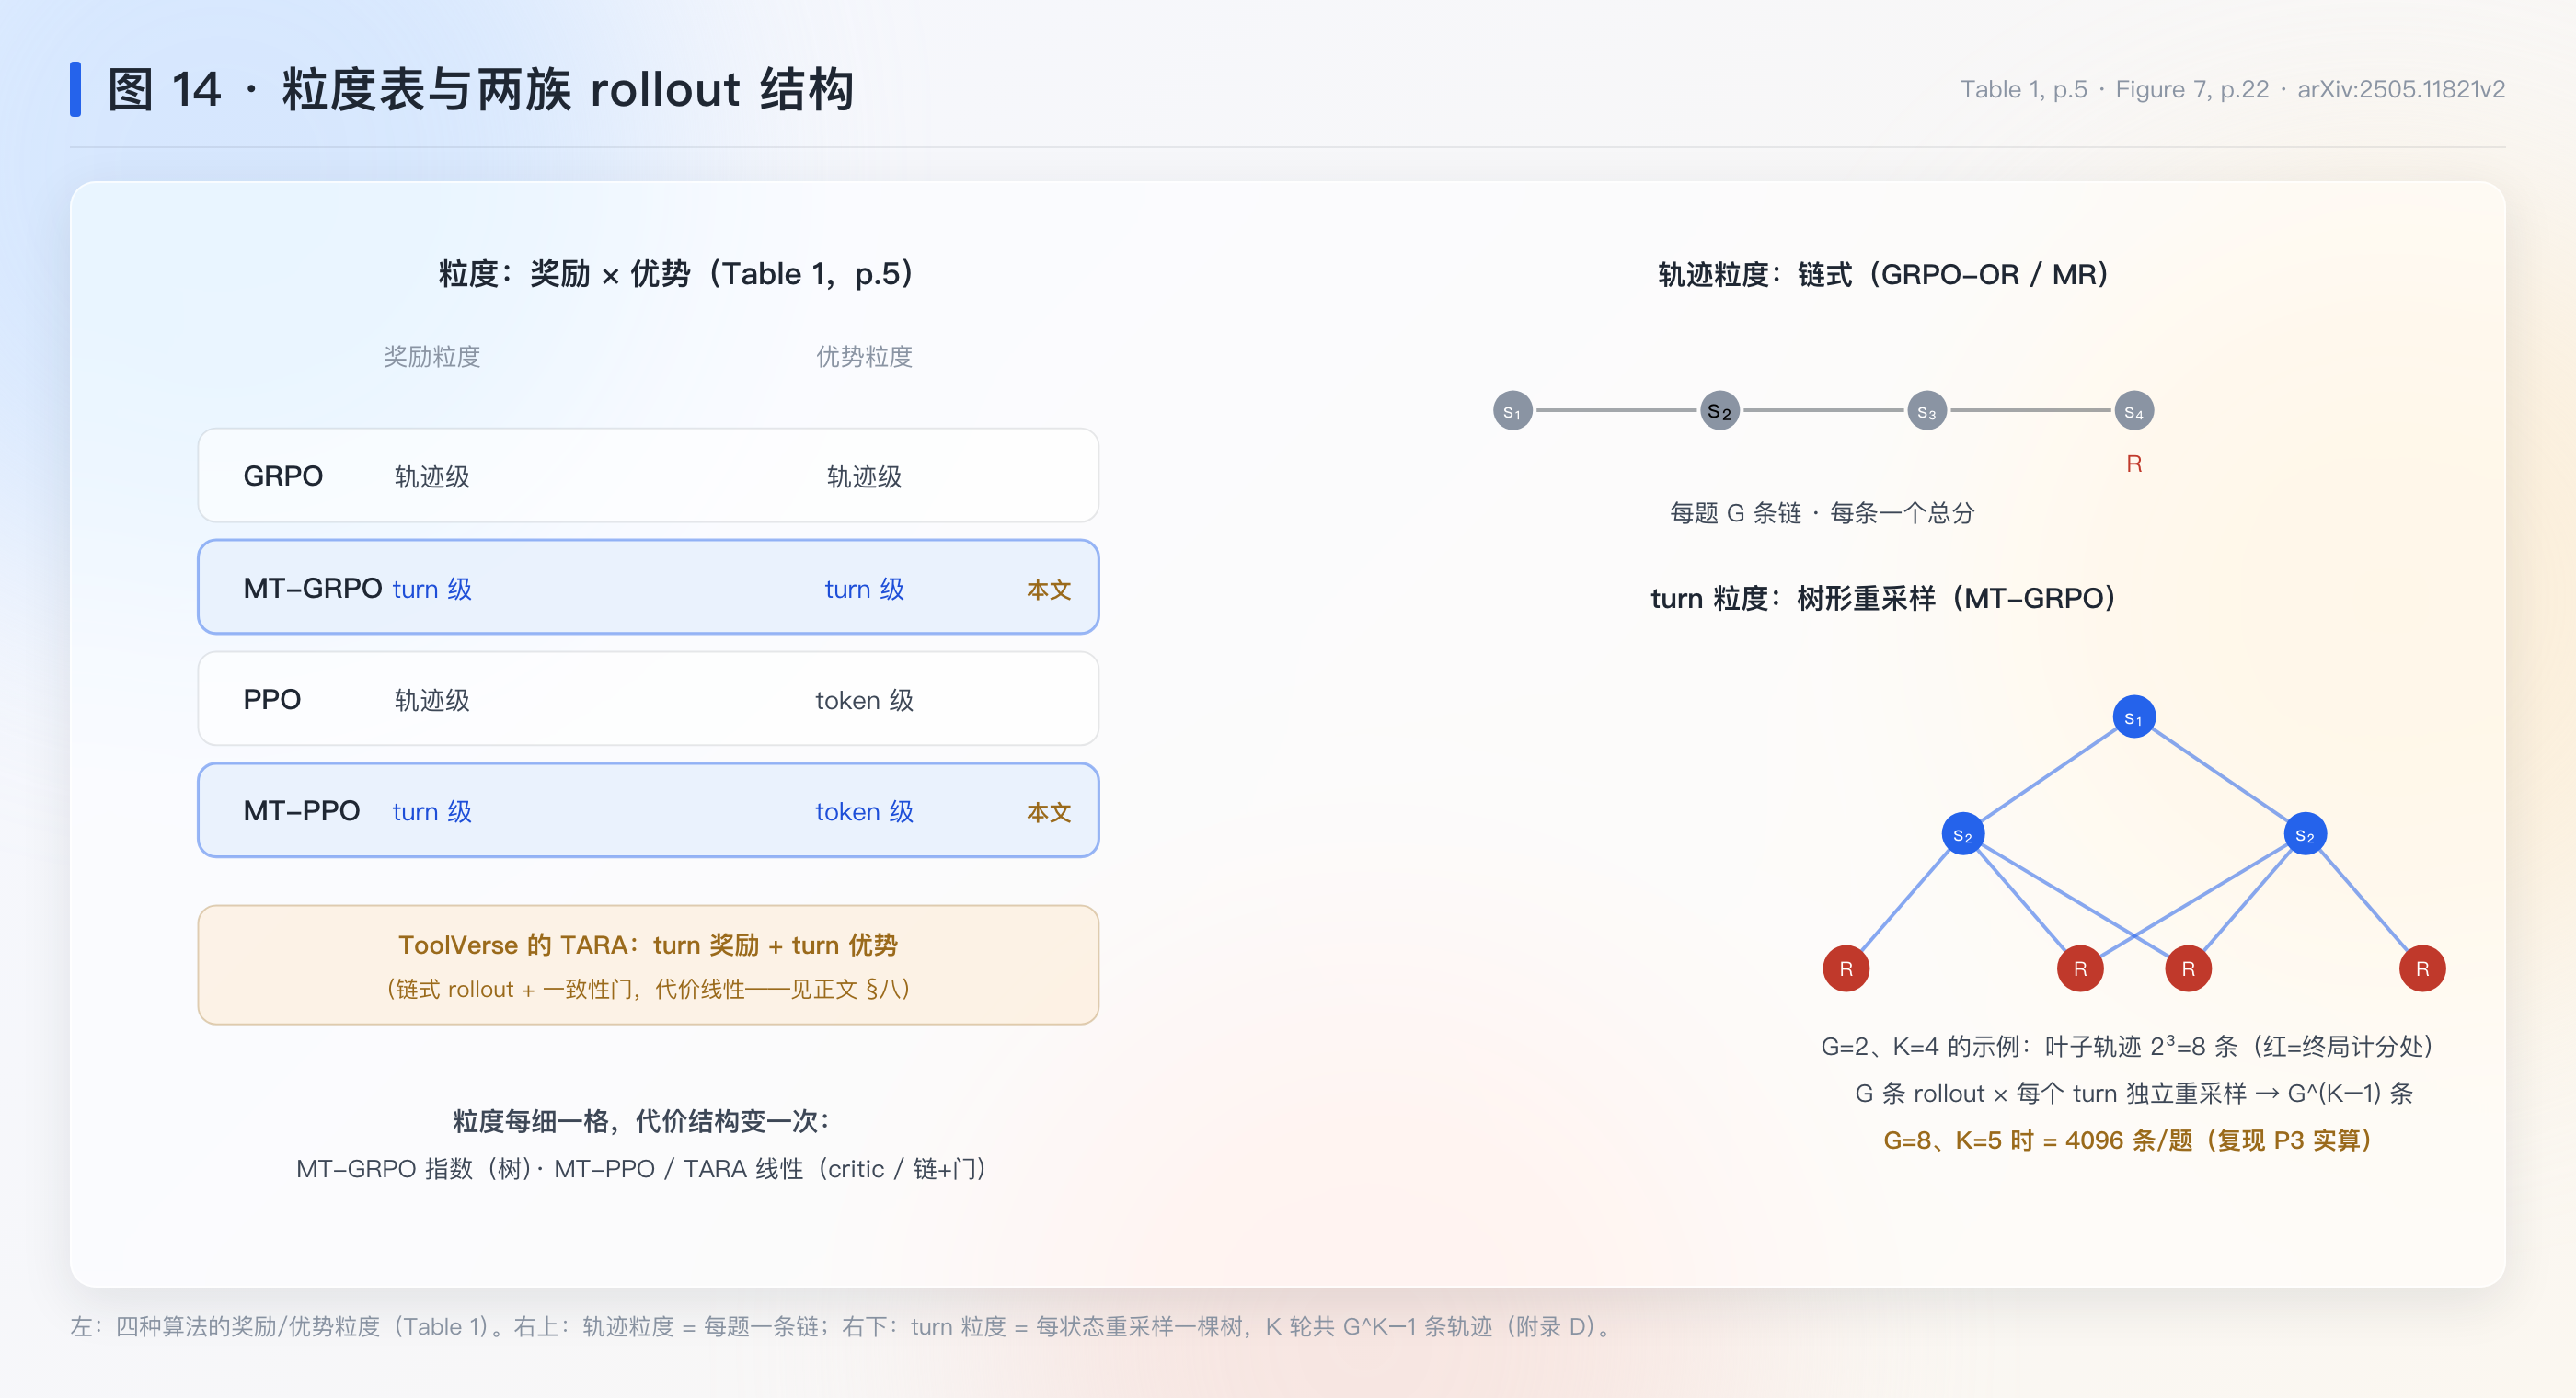Click the MT-GRPO row label
The image size is (2576, 1398).
(x=312, y=588)
